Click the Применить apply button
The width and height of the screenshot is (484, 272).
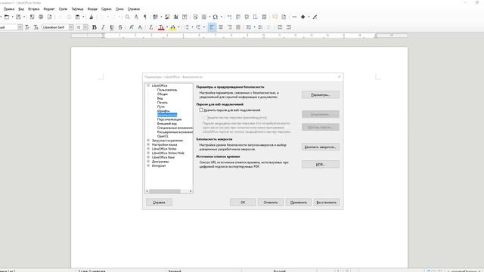299,202
